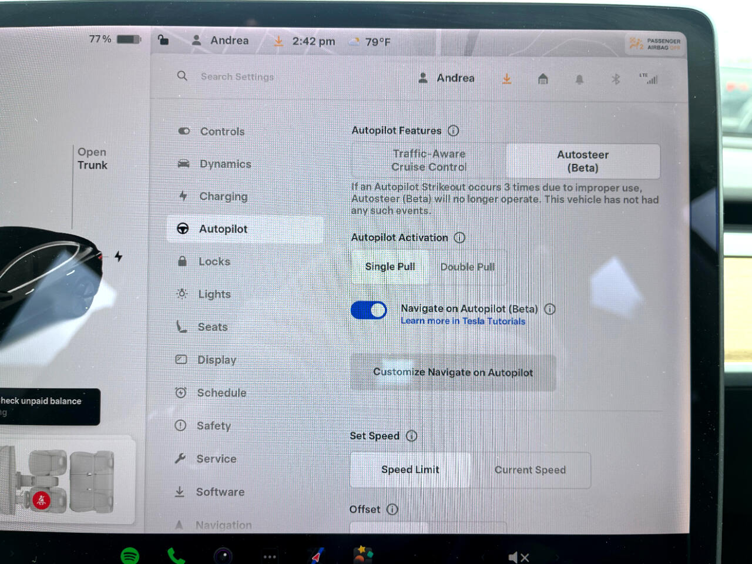Open Learn more in Tesla Tutorials link

pos(463,321)
